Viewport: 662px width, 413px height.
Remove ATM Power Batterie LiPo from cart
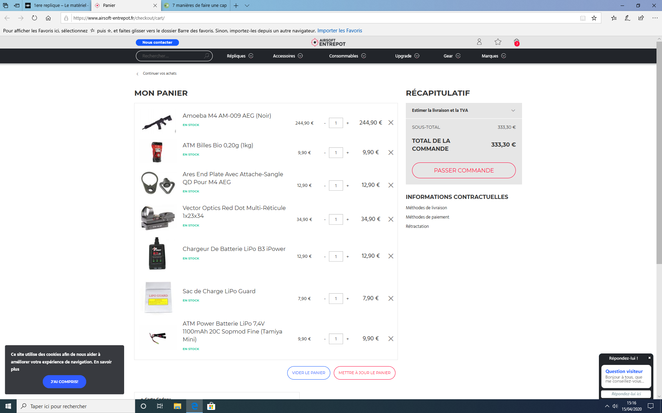[x=391, y=339]
